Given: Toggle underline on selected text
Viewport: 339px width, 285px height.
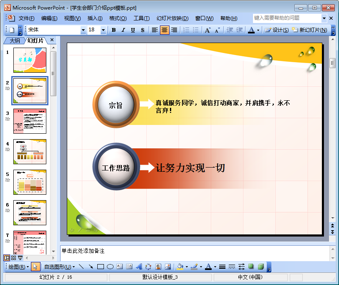Looking at the screenshot, I should pyautogui.click(x=133, y=30).
